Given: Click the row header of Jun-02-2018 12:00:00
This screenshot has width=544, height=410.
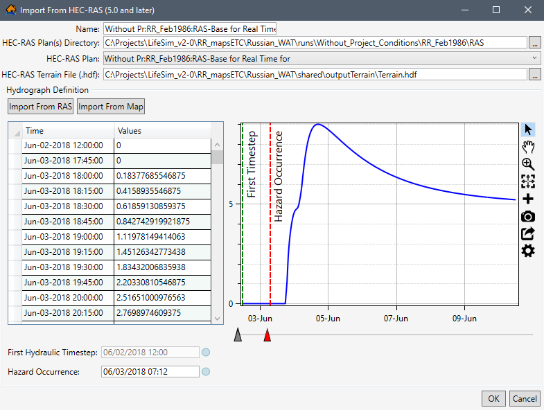Looking at the screenshot, I should point(15,145).
